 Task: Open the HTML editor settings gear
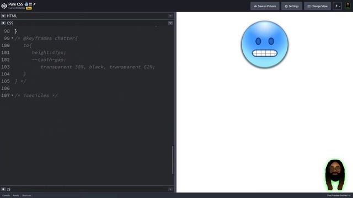pyautogui.click(x=3, y=16)
